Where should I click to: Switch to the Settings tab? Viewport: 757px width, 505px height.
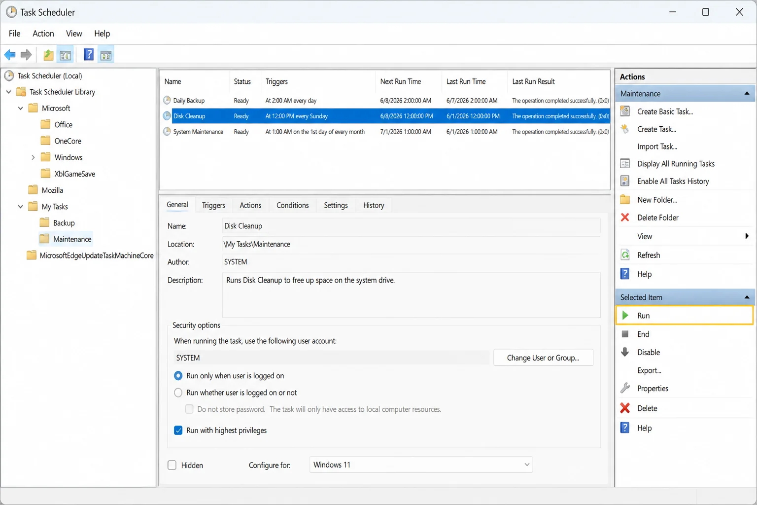click(336, 205)
